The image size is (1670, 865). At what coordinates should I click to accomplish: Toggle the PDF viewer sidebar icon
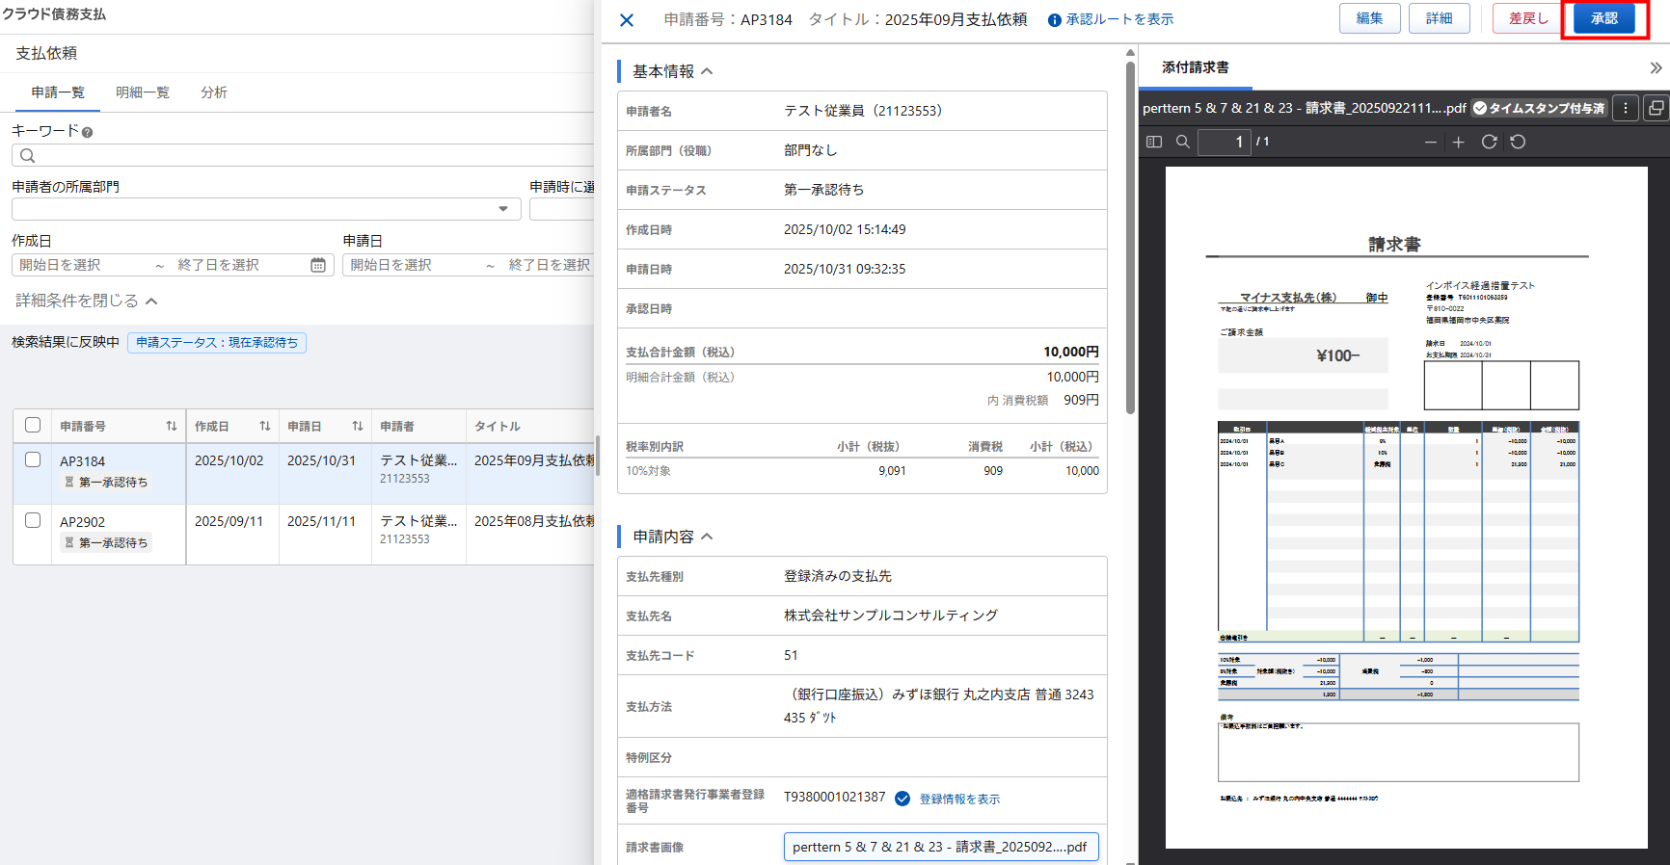1154,142
